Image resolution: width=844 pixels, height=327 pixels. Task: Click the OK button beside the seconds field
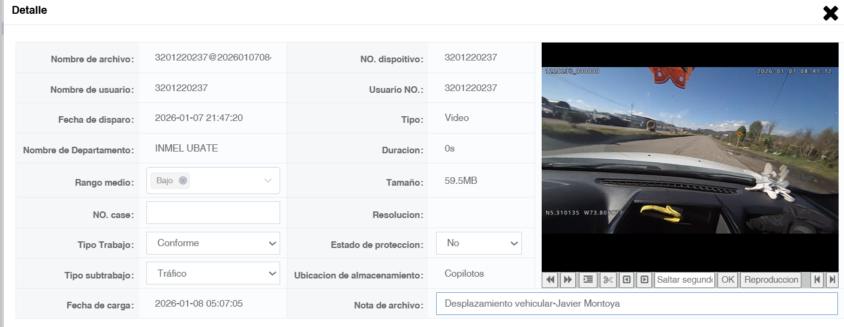coord(728,280)
